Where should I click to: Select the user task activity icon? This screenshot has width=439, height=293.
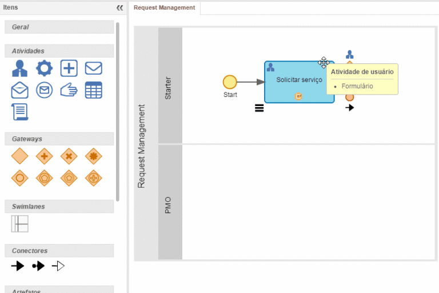[20, 68]
